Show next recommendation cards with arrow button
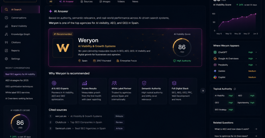 coord(203,91)
